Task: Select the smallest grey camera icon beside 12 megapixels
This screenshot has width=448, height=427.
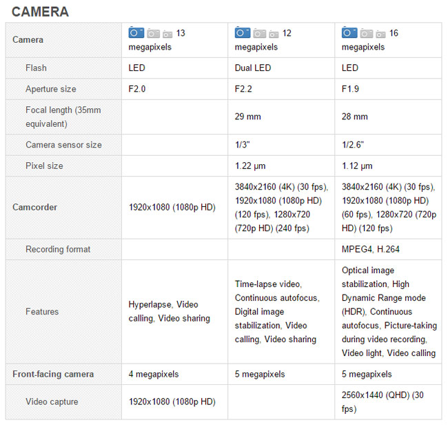Action: (274, 34)
